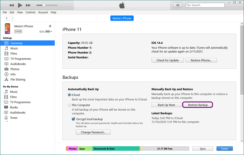Select TV Programmes icon under On My Device
This screenshot has width=244, height=155.
coord(6,102)
